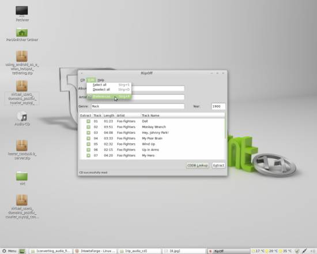This screenshot has height=254, width=317.
Task: Switch to HowtoForge - Linux taskbar window
Action: coord(95,251)
